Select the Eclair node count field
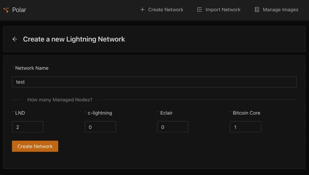This screenshot has height=175, width=309. 173,127
